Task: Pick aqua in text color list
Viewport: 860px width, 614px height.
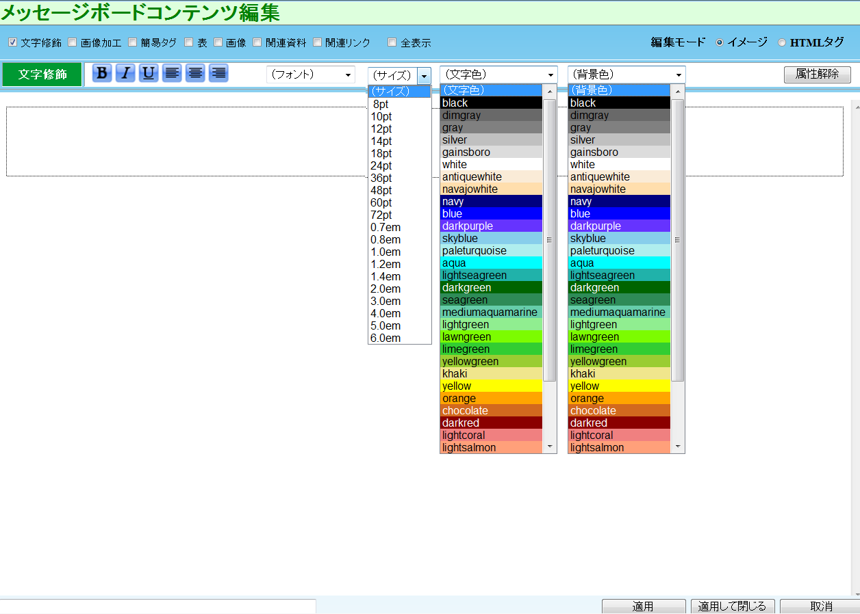Action: [x=491, y=263]
